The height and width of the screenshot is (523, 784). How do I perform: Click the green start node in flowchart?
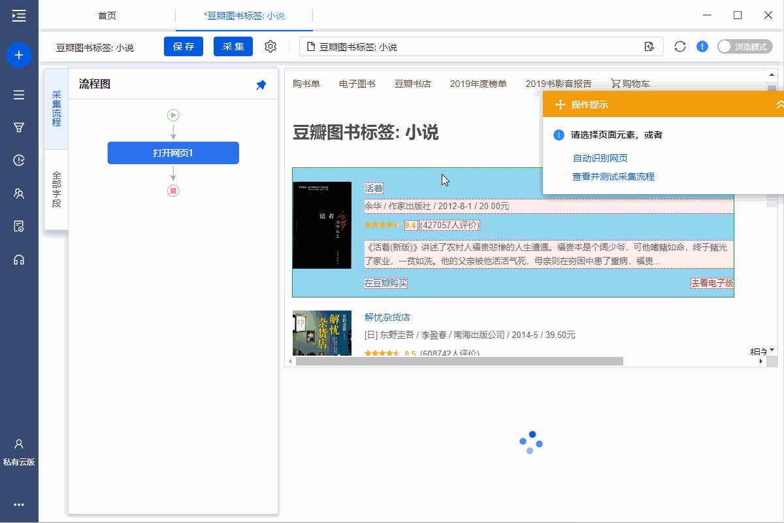pyautogui.click(x=173, y=115)
